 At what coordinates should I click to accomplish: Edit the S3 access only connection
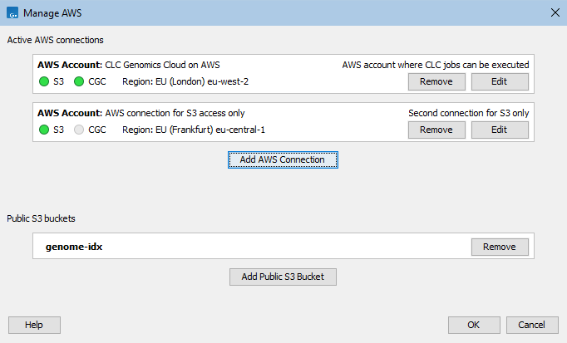point(499,130)
